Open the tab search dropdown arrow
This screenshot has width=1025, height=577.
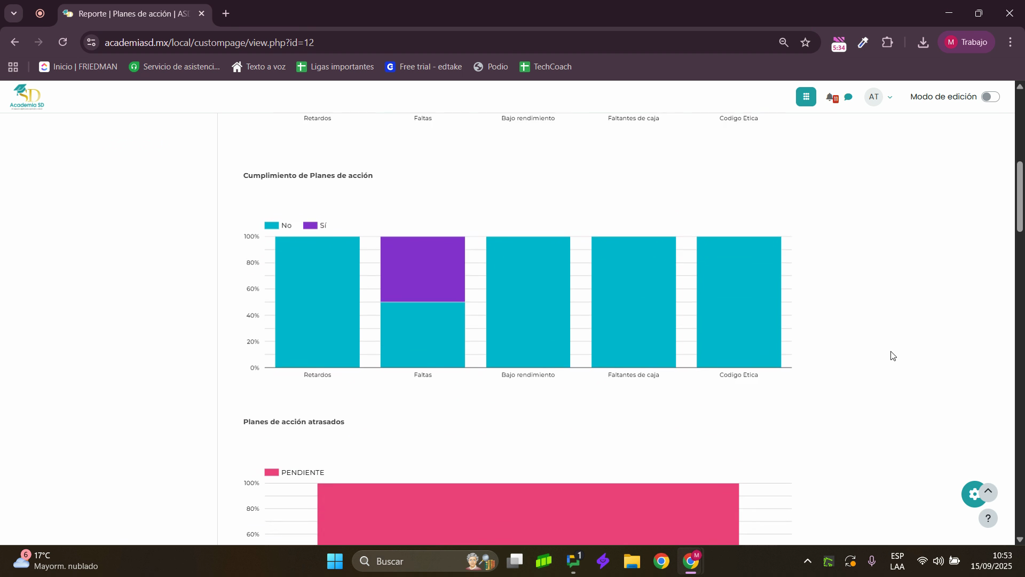coord(14,13)
